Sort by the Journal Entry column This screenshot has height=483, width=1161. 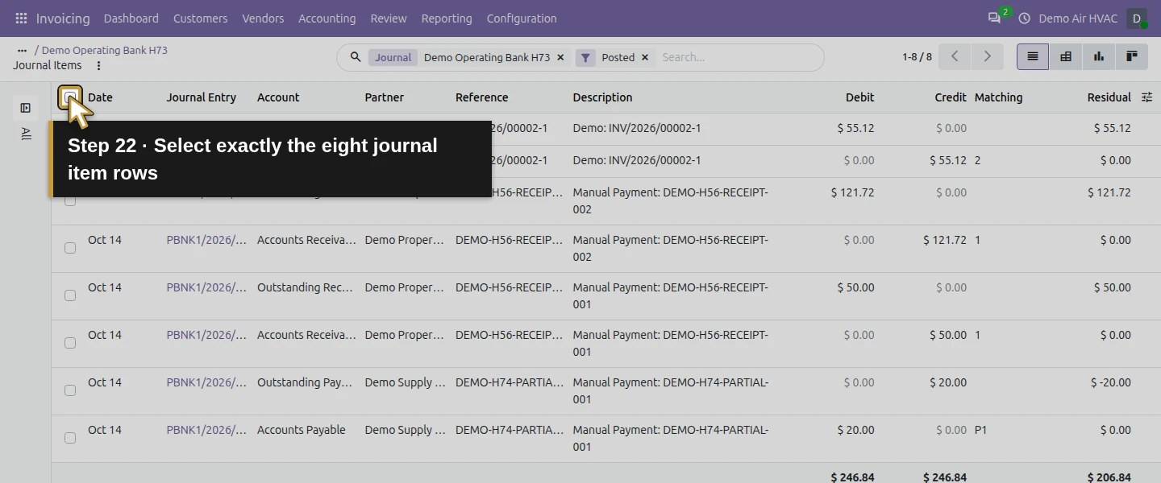[202, 97]
